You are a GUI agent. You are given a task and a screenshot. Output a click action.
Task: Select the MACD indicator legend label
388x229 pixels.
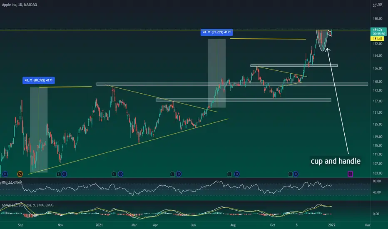(28, 205)
